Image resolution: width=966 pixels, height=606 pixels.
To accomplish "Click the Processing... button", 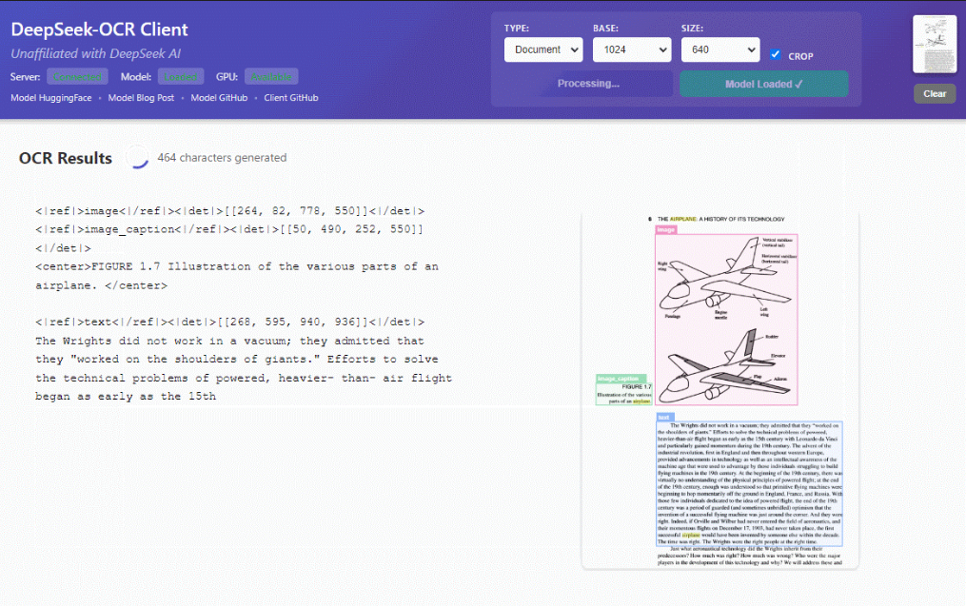I will 588,84.
